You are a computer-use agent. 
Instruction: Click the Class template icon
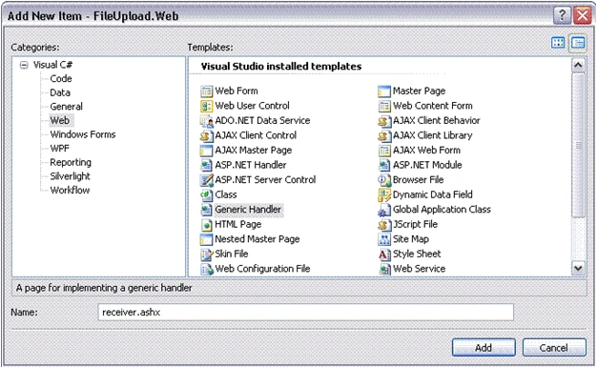click(206, 194)
